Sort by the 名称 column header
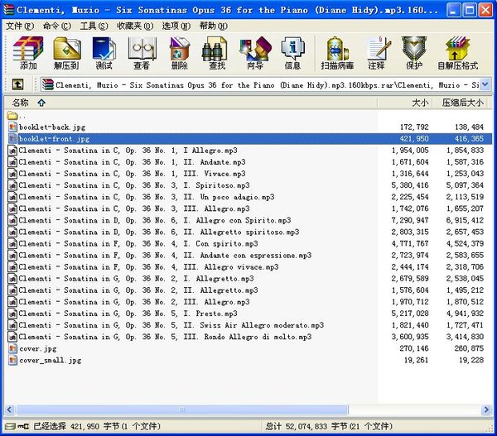Screen dimensions: 497x436 [191, 103]
